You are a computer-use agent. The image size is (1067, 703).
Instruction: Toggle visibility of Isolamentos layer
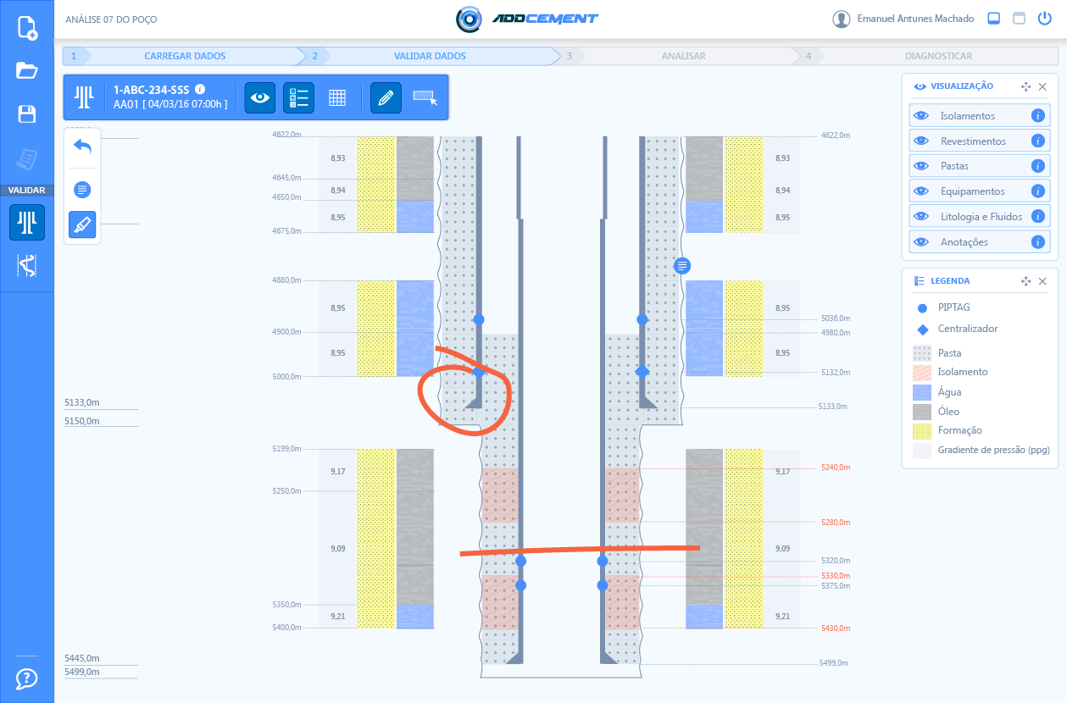(x=921, y=116)
